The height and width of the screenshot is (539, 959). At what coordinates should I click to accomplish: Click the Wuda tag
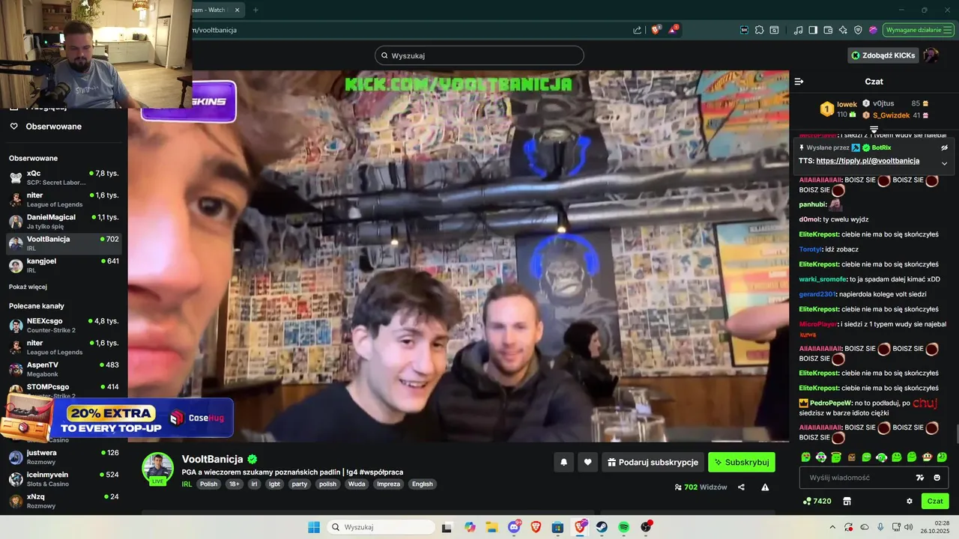[x=357, y=484]
